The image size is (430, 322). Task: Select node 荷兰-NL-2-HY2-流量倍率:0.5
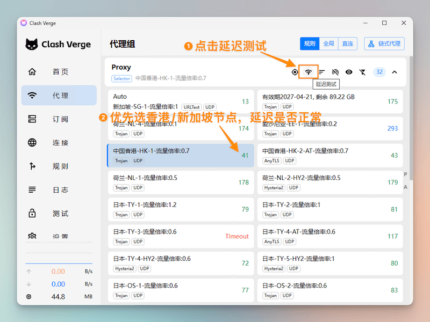click(330, 182)
